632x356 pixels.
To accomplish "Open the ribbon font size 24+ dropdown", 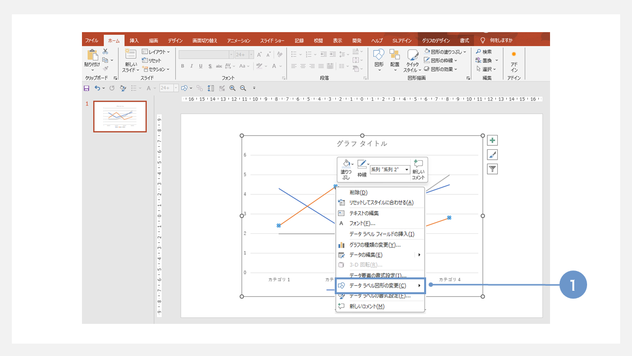I will coord(251,54).
